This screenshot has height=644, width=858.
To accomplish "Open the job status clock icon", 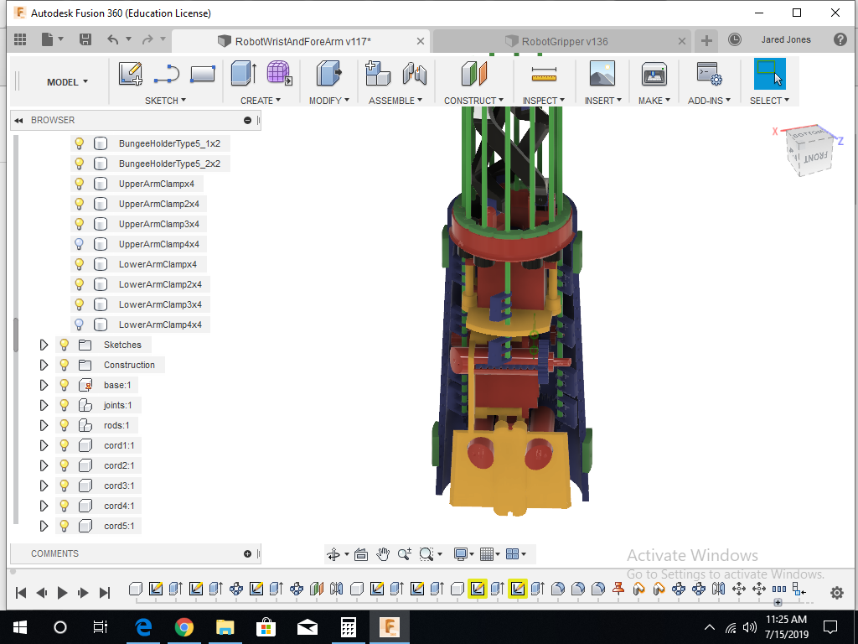I will 734,39.
